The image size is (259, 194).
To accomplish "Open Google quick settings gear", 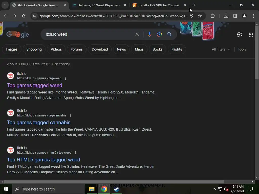I will pos(239,34).
